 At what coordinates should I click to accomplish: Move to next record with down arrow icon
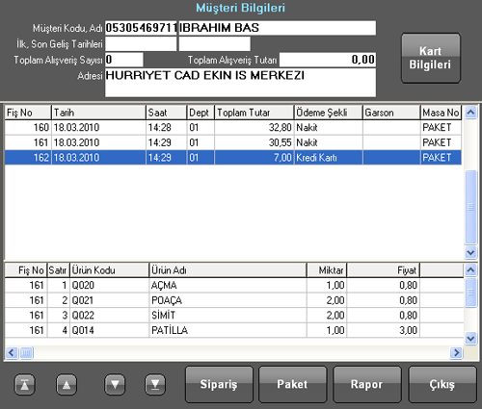pos(115,384)
